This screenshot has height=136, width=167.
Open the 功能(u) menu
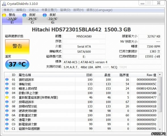[x=34, y=10]
